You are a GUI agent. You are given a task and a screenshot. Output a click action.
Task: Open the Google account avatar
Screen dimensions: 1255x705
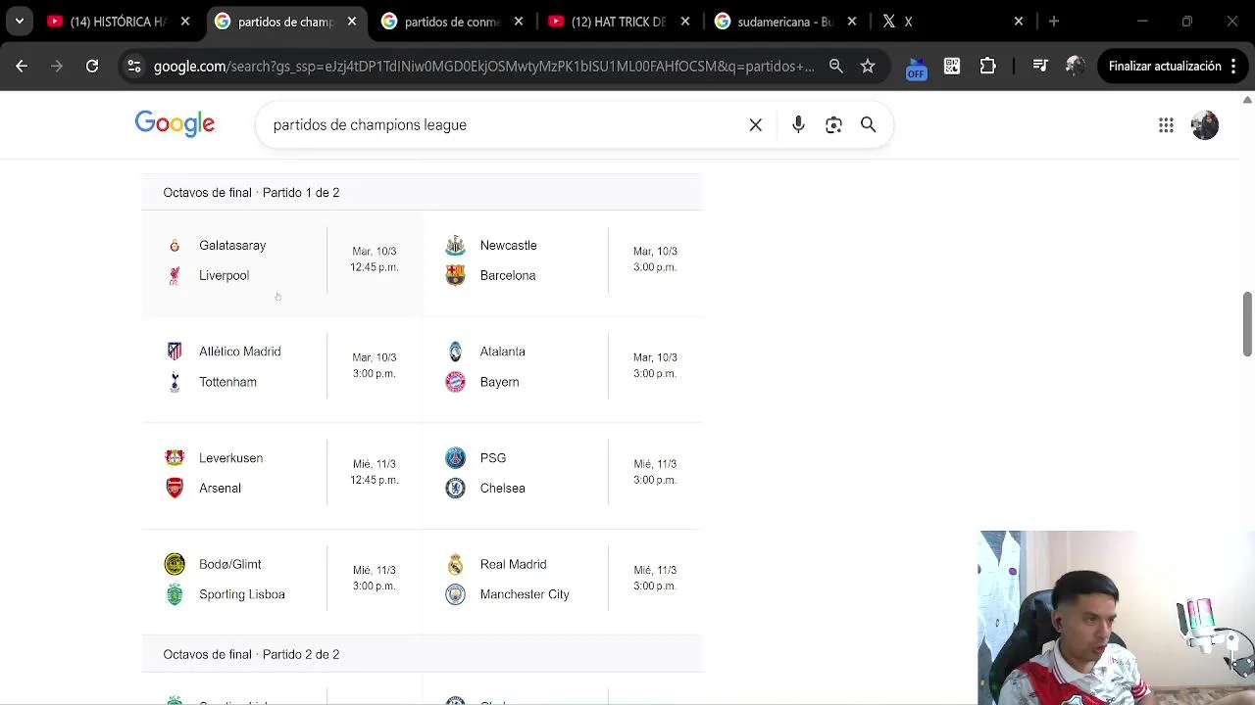(x=1205, y=125)
